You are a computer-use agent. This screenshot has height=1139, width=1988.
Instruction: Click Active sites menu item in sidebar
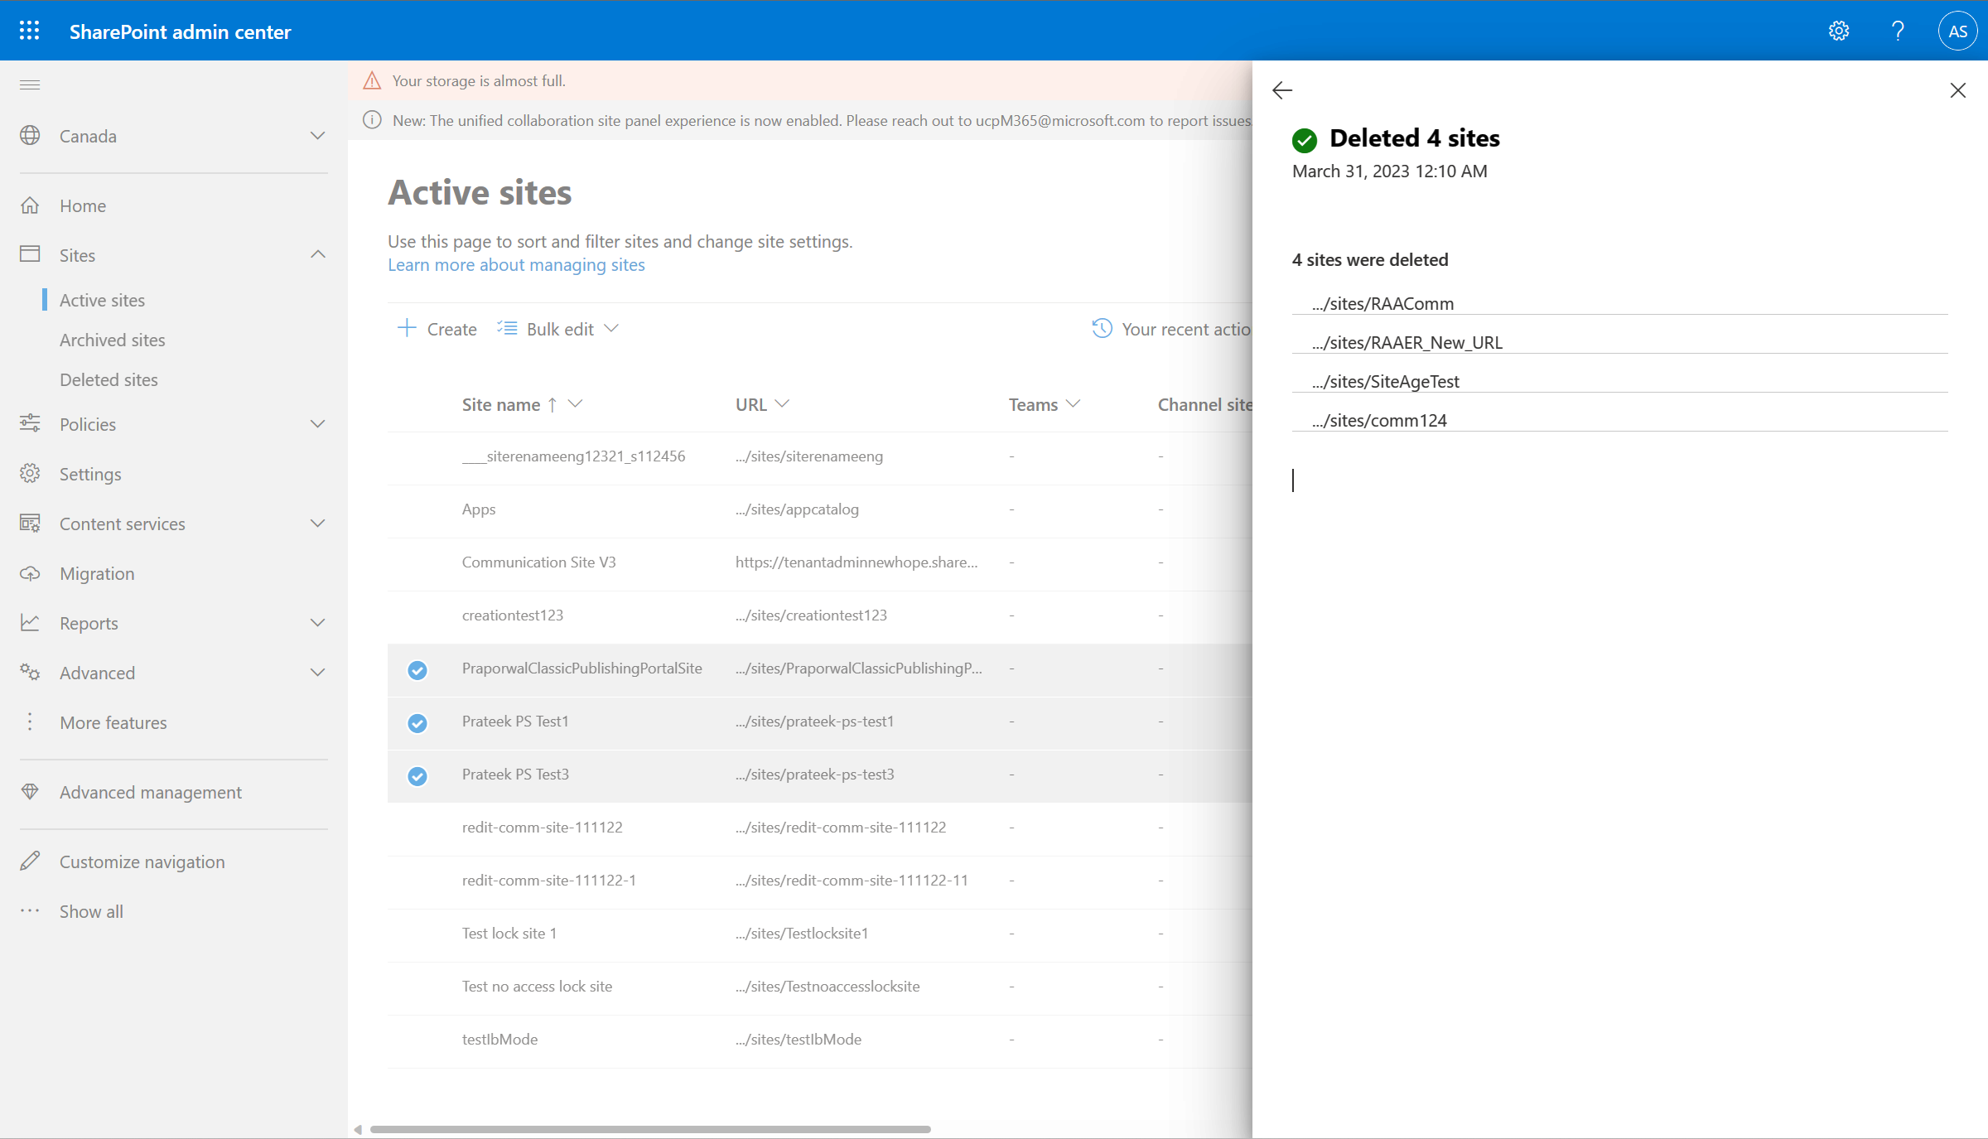tap(103, 299)
